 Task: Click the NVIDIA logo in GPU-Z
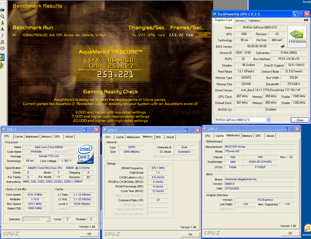click(297, 36)
